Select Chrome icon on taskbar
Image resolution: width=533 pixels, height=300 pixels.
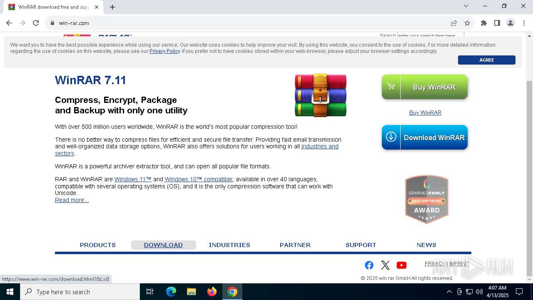click(x=232, y=292)
